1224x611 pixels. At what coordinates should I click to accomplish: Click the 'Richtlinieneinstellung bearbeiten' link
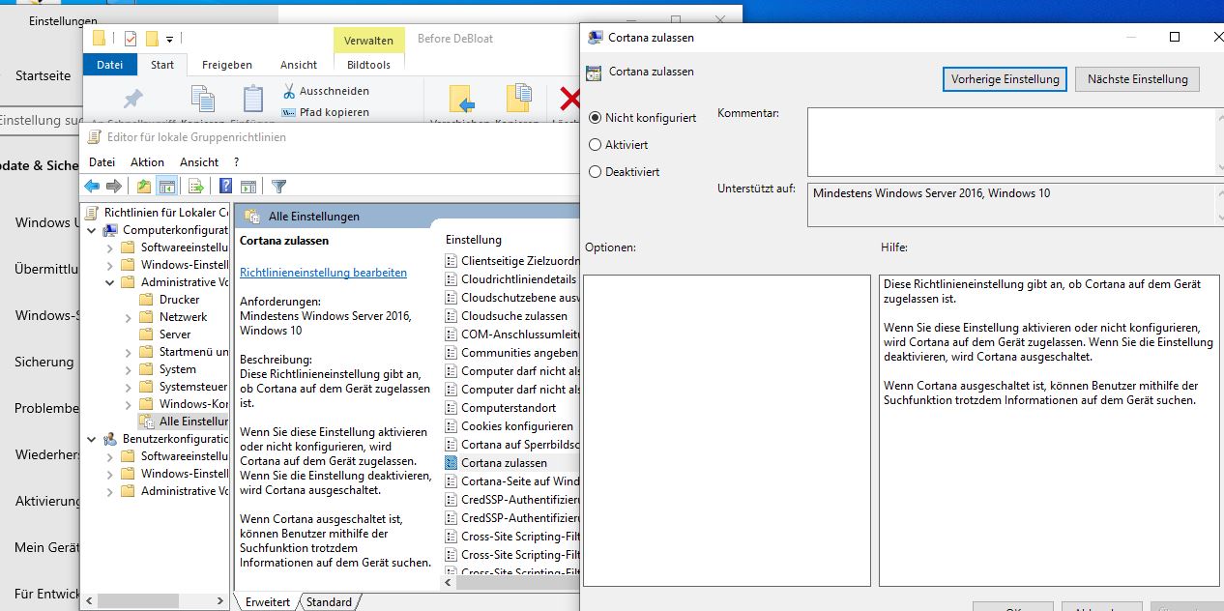point(323,273)
